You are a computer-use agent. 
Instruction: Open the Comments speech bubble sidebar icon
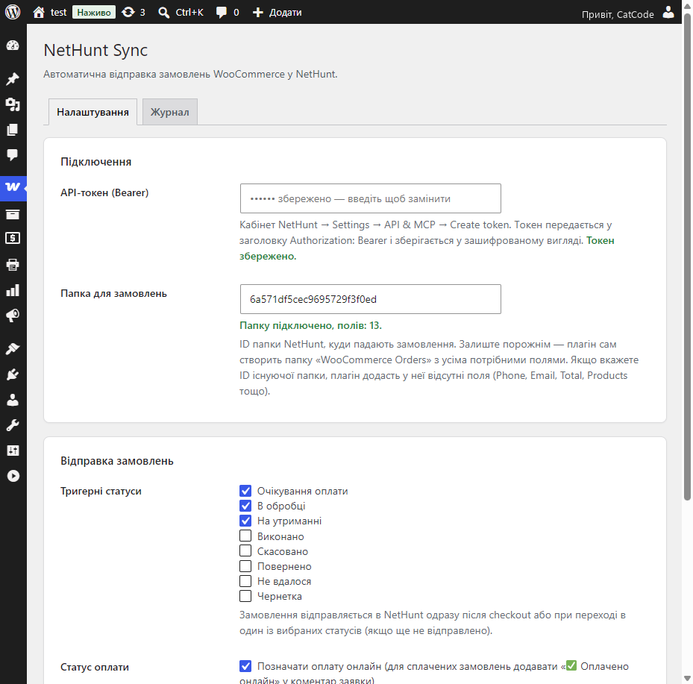coord(13,154)
